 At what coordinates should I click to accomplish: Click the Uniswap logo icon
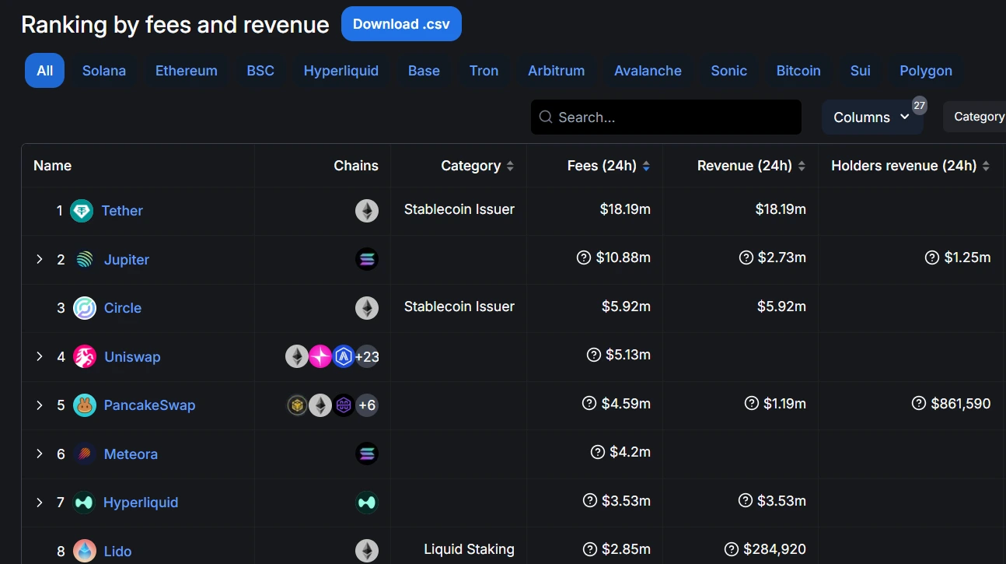point(85,356)
